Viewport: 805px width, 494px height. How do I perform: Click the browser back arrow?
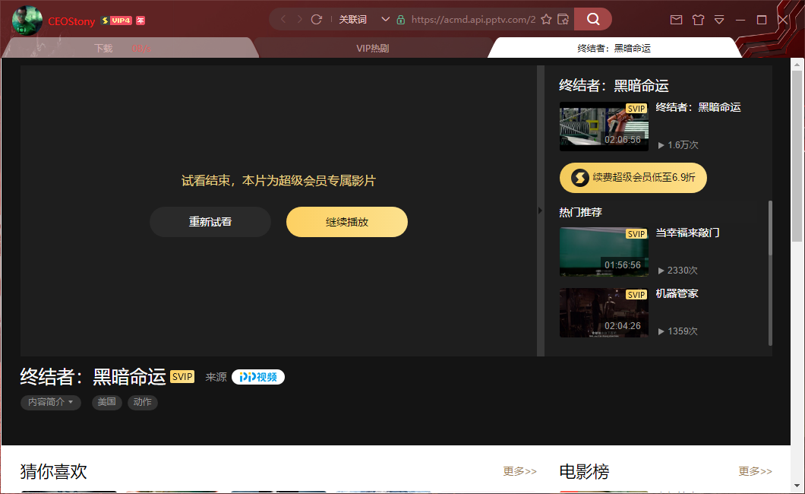click(x=283, y=19)
